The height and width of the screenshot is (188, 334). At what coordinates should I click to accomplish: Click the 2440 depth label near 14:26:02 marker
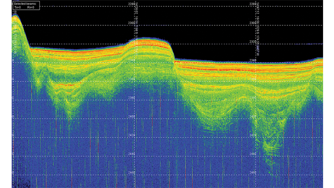point(132,154)
